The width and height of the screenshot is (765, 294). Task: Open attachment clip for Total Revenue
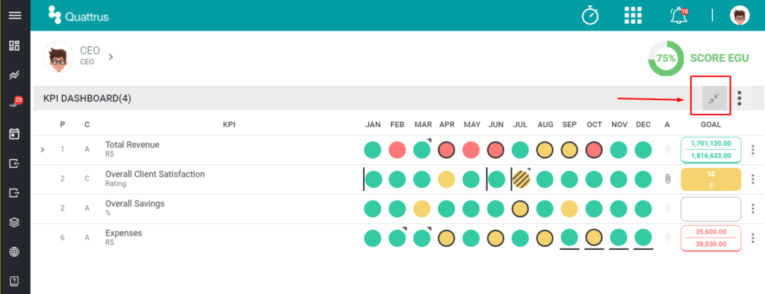pyautogui.click(x=667, y=150)
